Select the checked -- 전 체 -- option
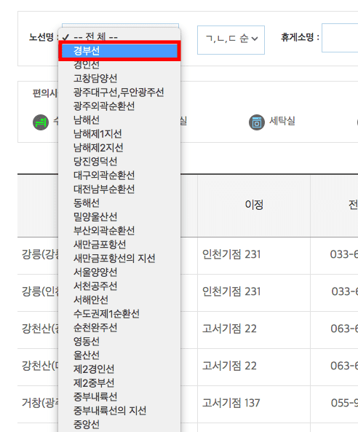The height and width of the screenshot is (432, 358). pos(119,36)
